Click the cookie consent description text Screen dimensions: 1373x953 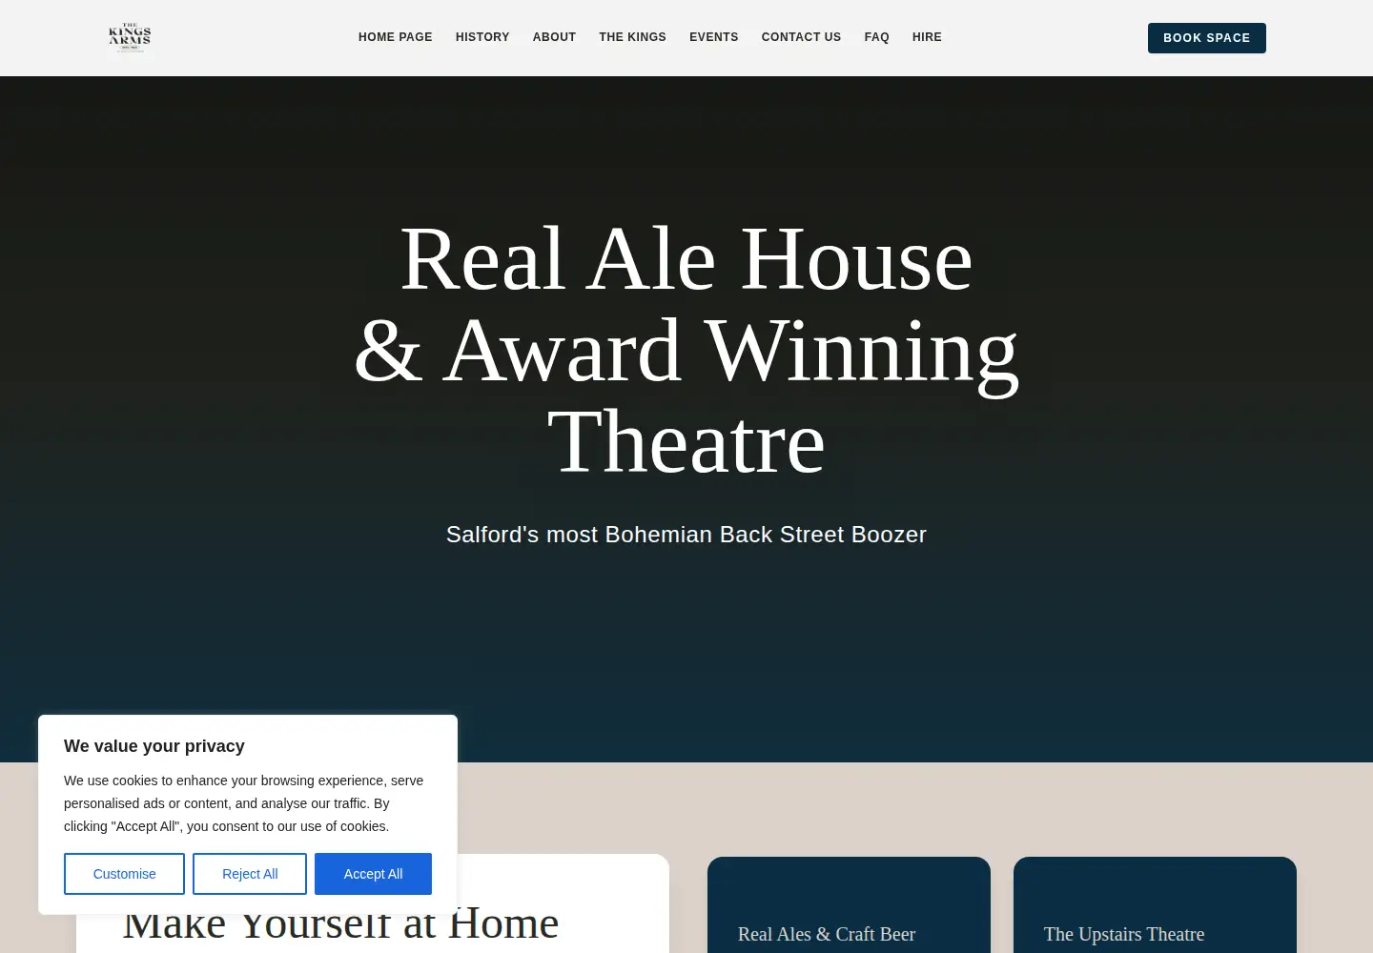click(244, 803)
